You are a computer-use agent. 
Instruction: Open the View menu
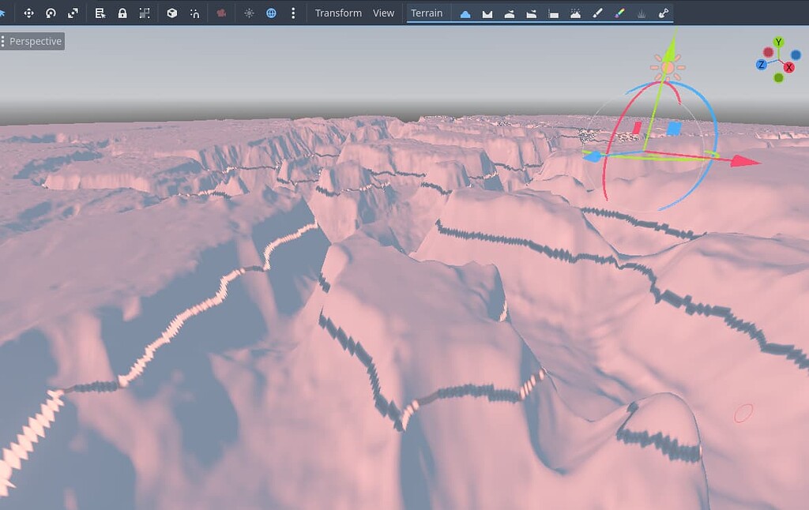[x=384, y=13]
